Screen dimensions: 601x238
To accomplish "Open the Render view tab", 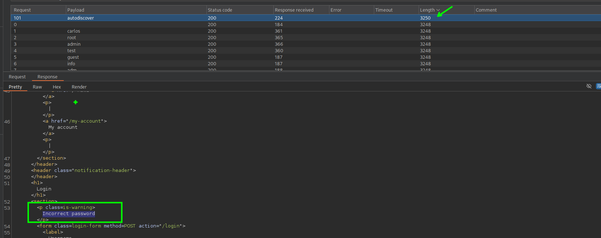I will (x=79, y=87).
